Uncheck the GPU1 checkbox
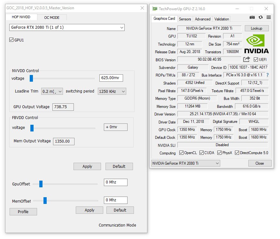The height and width of the screenshot is (239, 280). tap(12, 40)
